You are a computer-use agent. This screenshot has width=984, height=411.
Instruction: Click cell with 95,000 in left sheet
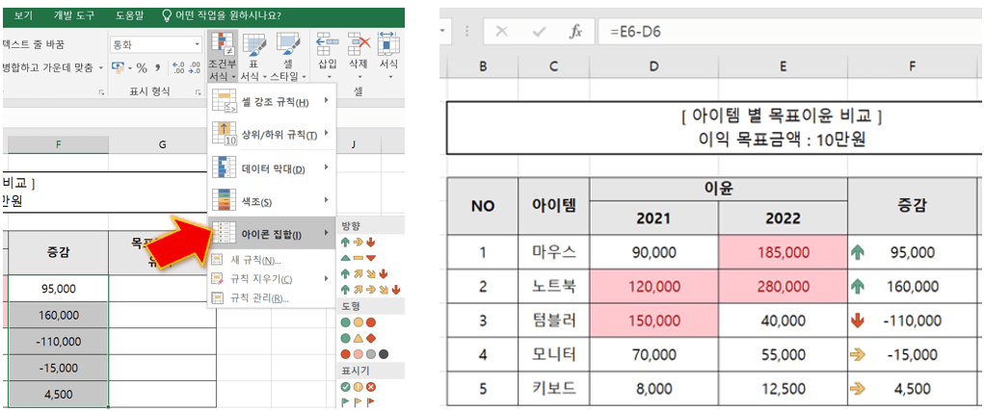pos(58,288)
